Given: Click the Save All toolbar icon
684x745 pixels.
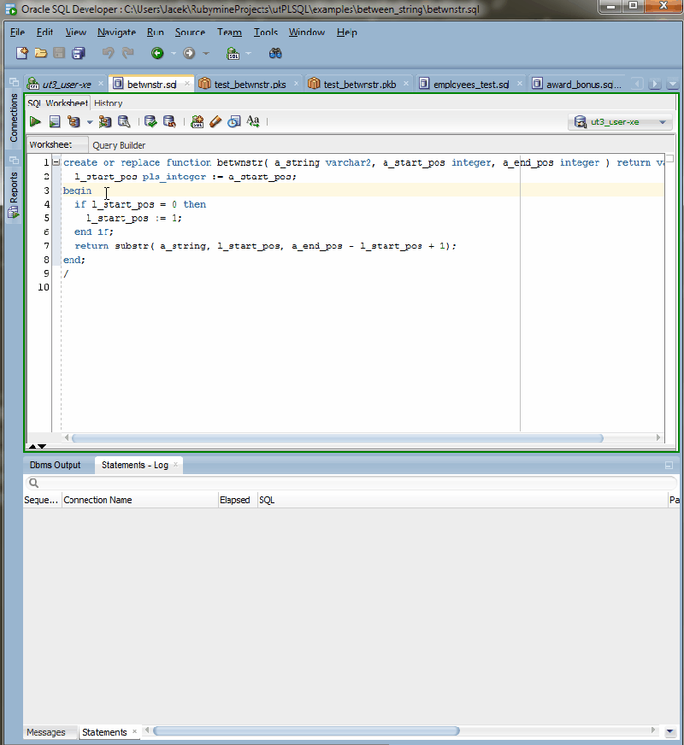Looking at the screenshot, I should click(77, 53).
